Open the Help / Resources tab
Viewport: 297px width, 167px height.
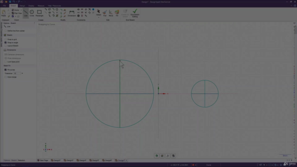coord(54,6)
